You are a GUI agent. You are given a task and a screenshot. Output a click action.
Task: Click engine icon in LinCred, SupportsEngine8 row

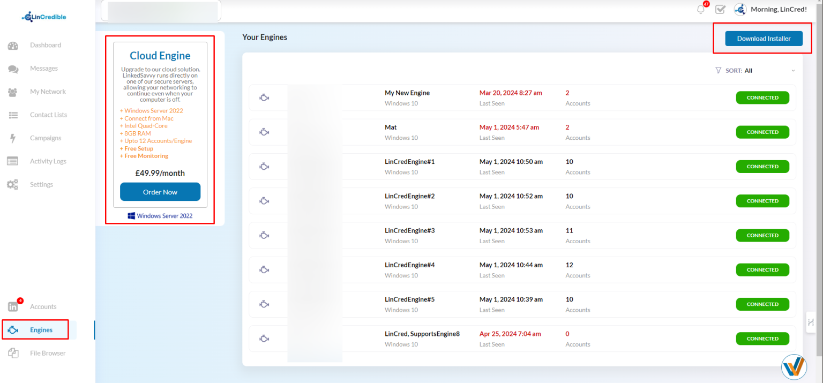coord(264,339)
